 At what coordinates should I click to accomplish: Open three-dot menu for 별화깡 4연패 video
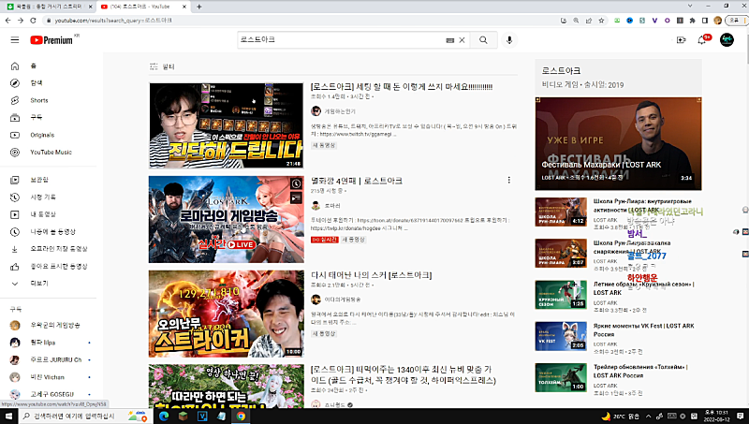(x=509, y=180)
